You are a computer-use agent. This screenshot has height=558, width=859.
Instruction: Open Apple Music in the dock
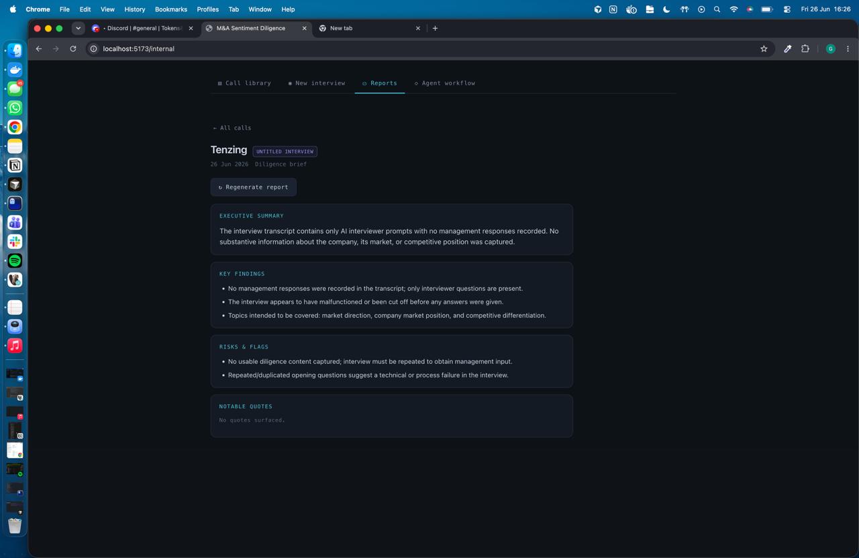[15, 346]
